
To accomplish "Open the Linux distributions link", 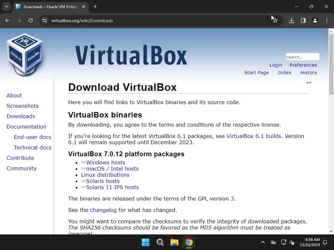I will [105, 175].
